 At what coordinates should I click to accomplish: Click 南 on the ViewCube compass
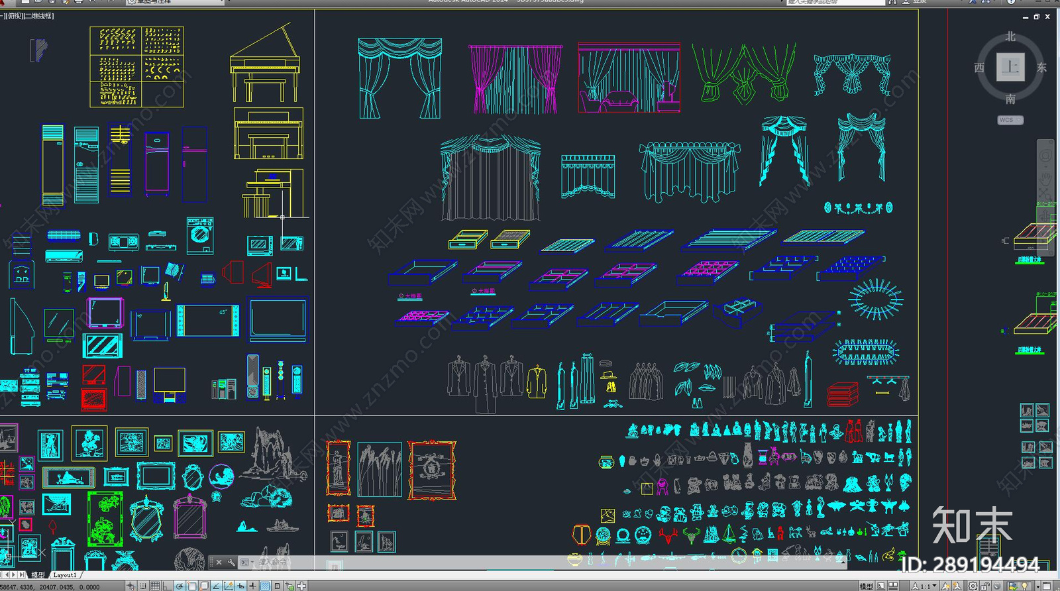[1010, 99]
